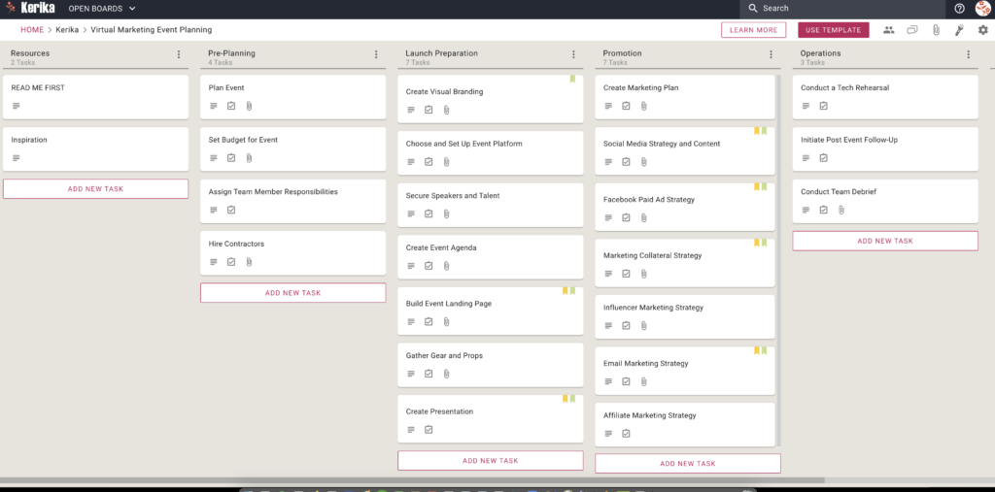Image resolution: width=995 pixels, height=492 pixels.
Task: Open attachment icon on Set Budget for Event card
Action: (249, 158)
